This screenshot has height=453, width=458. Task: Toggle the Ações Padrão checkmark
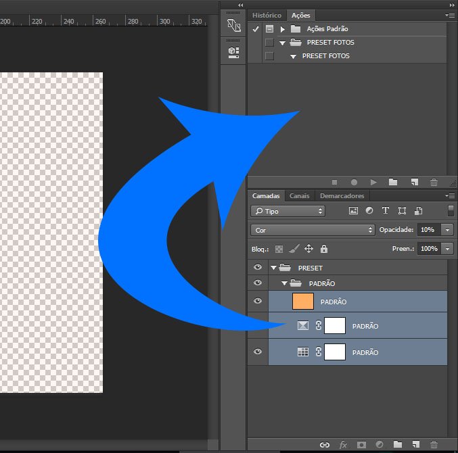point(256,29)
